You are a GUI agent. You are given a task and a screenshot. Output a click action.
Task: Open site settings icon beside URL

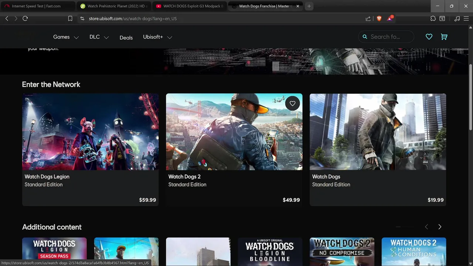[x=82, y=18]
